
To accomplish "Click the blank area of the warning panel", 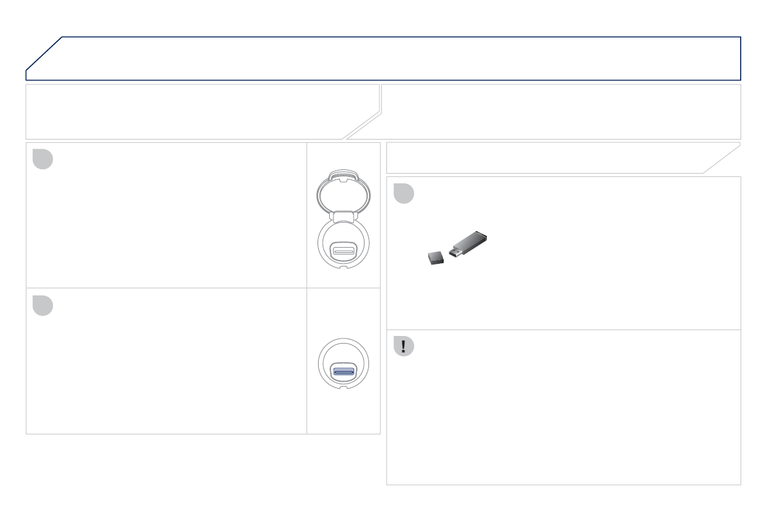I will click(563, 418).
